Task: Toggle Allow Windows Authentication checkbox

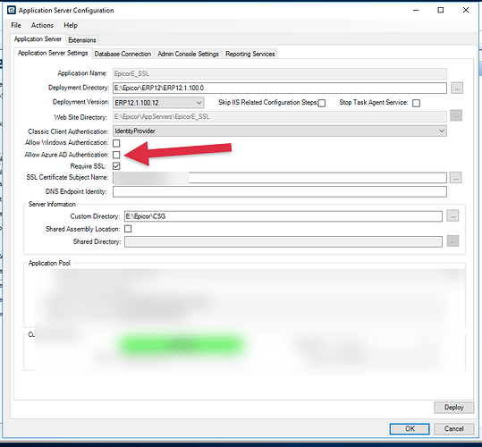Action: click(x=116, y=143)
